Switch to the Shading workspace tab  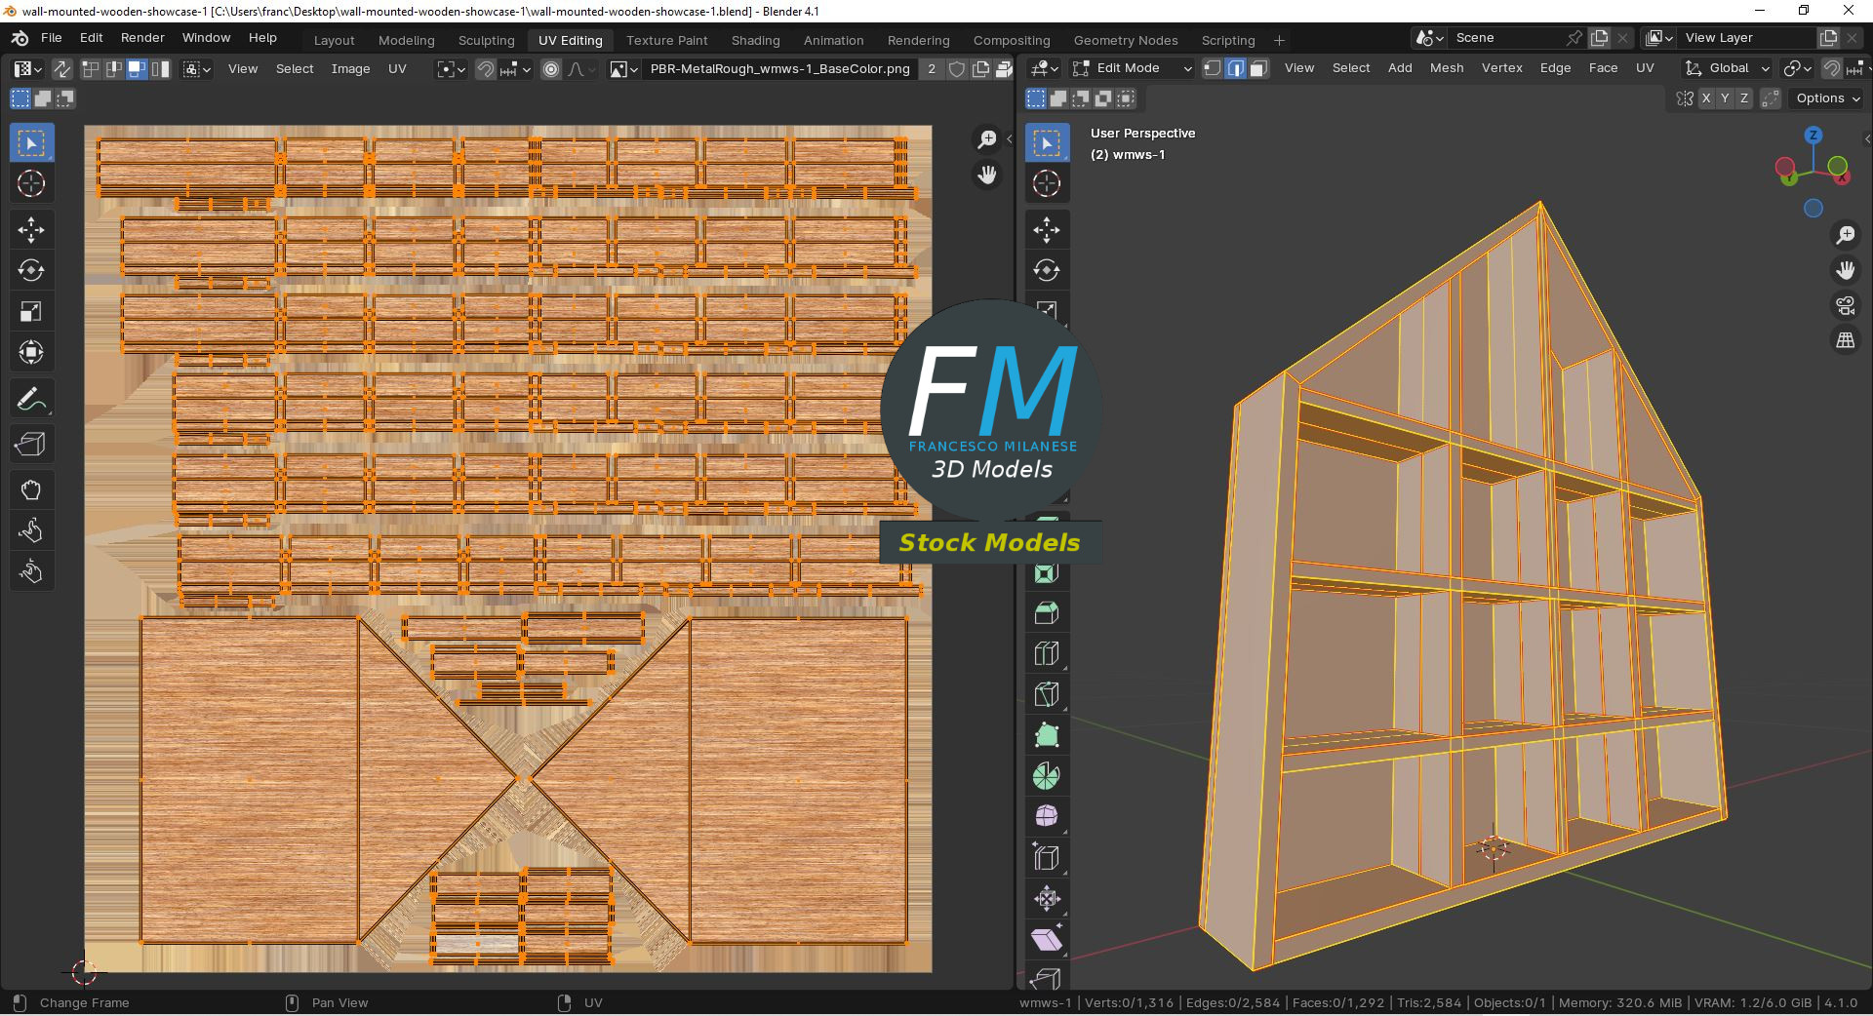(755, 40)
